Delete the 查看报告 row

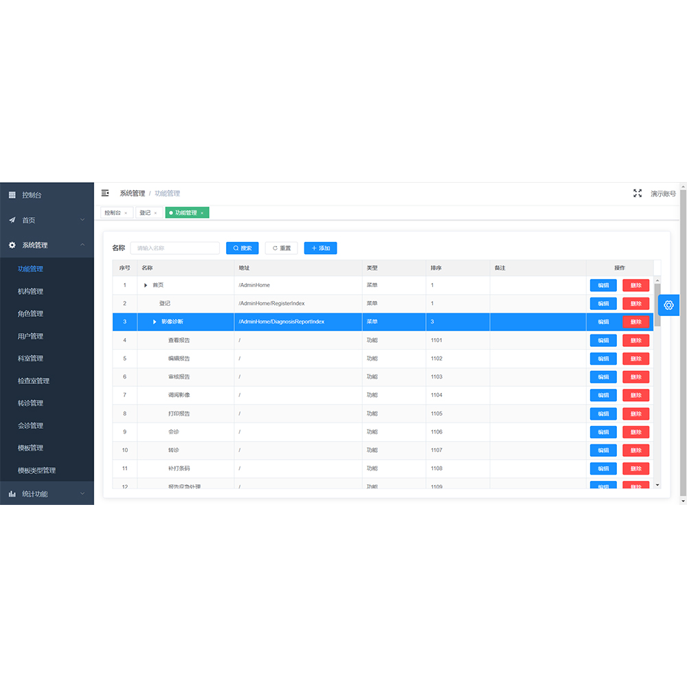click(635, 340)
